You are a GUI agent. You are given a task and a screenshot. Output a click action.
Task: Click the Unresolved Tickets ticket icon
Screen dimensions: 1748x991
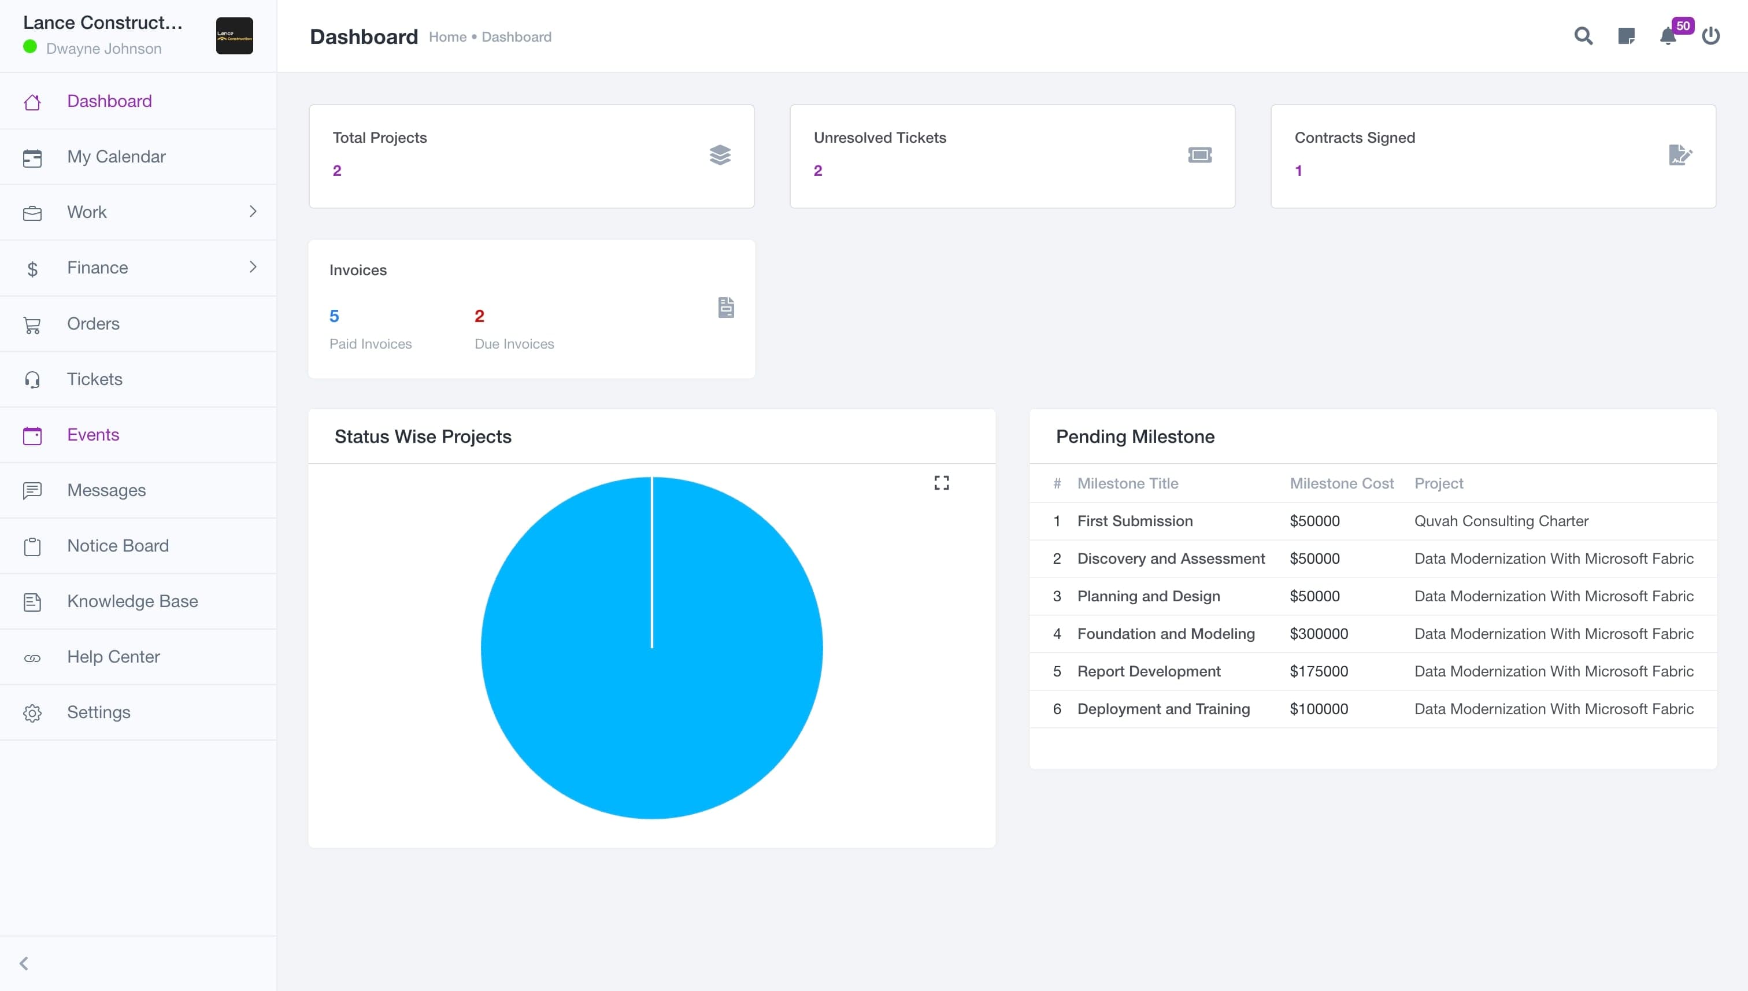point(1199,155)
